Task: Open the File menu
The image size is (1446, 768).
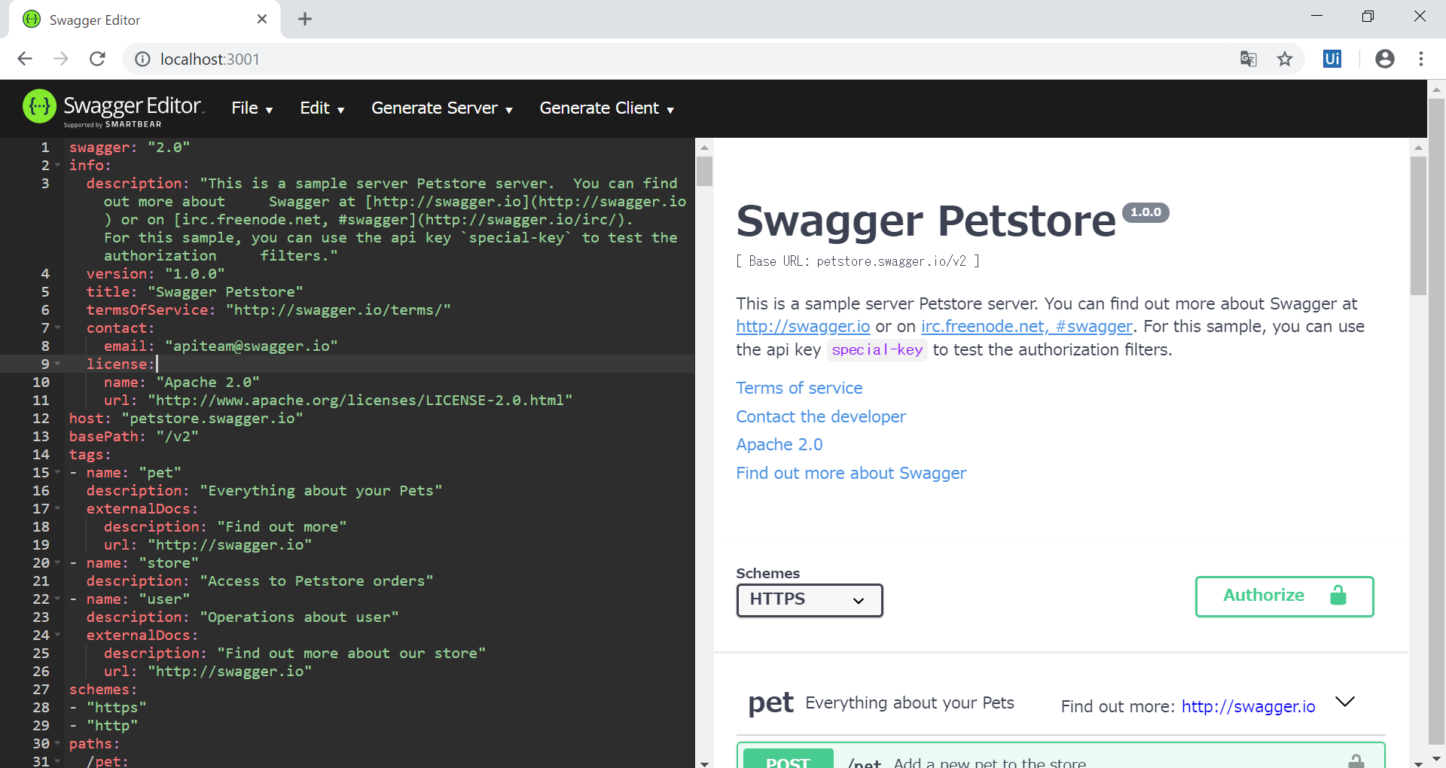Action: 251,108
